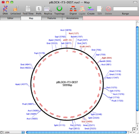Select the PstI (1573) label
The image size is (139, 134).
112,87
